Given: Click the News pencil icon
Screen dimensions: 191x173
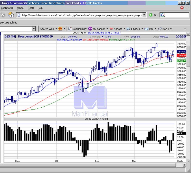Looking at the screenshot, I should pyautogui.click(x=160, y=29).
